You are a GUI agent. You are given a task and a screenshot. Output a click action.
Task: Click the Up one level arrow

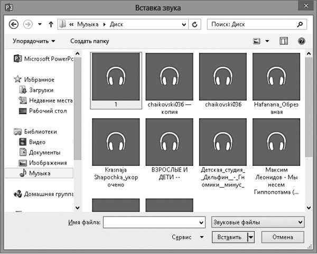[x=51, y=24]
